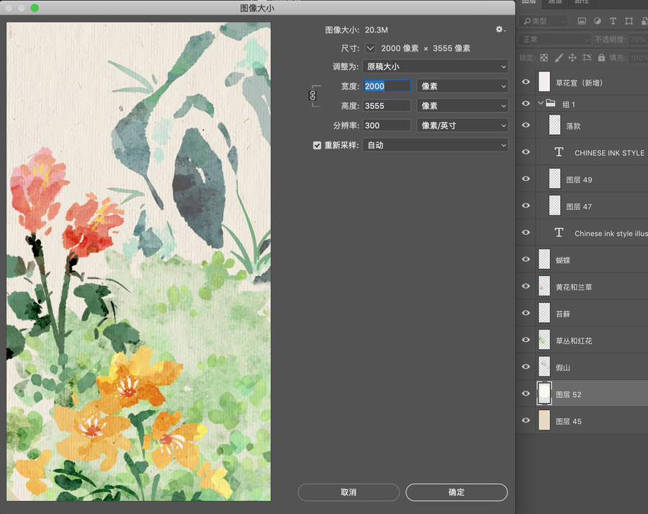This screenshot has height=514, width=648.
Task: Toggle visibility of 图层 47
Action: click(526, 205)
